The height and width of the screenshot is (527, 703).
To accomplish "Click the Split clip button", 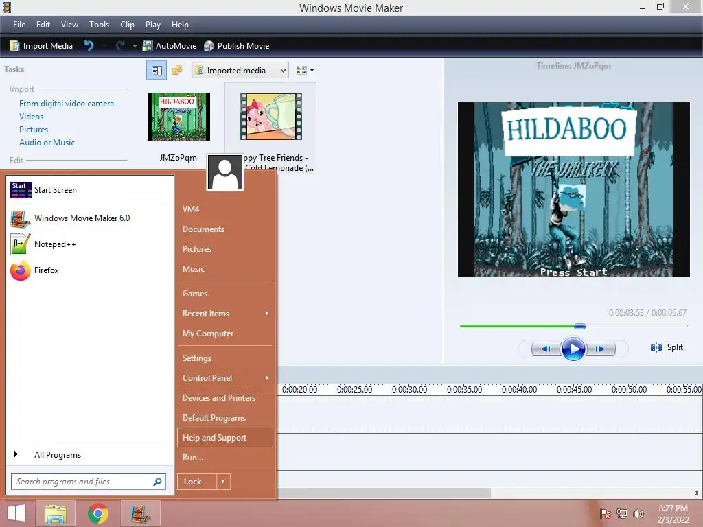I will click(667, 347).
